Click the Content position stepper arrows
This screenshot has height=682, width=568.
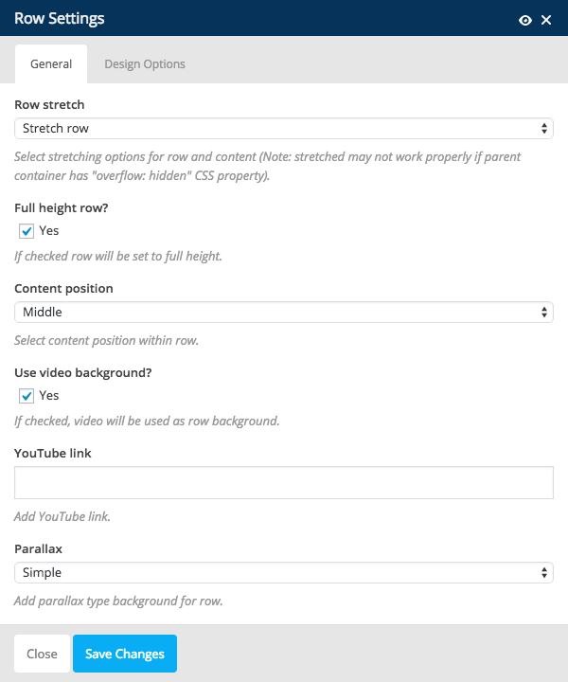click(x=544, y=312)
